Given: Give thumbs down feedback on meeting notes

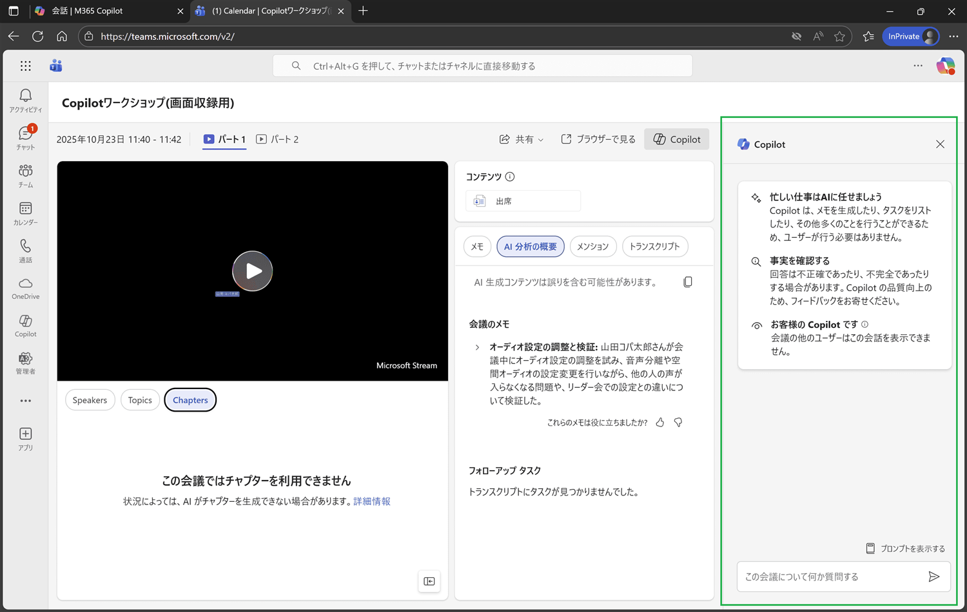Looking at the screenshot, I should tap(678, 422).
